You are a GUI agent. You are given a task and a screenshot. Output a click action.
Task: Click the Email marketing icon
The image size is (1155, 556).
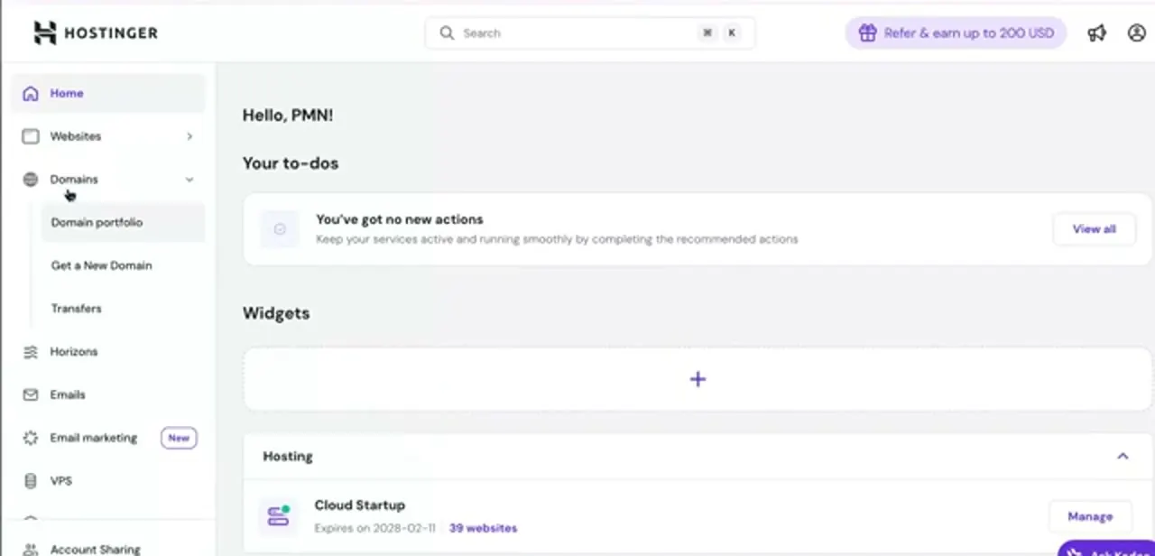tap(31, 438)
